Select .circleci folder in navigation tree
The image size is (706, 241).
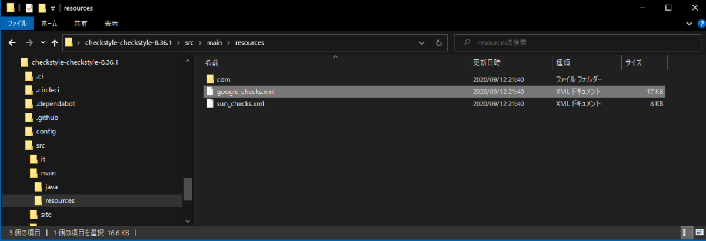[47, 90]
